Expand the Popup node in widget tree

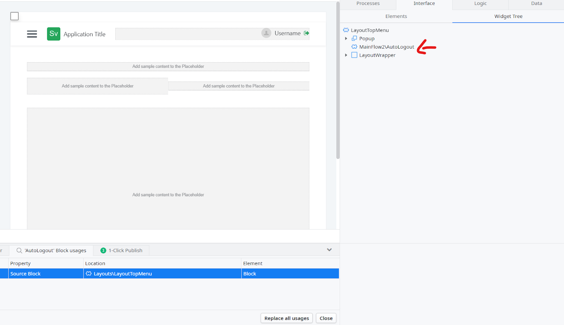pyautogui.click(x=346, y=38)
